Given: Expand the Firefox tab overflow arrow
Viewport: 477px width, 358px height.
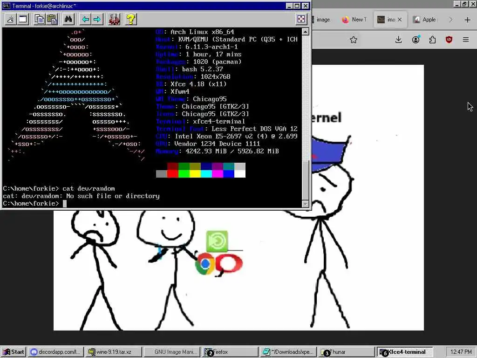Looking at the screenshot, I should pyautogui.click(x=450, y=20).
